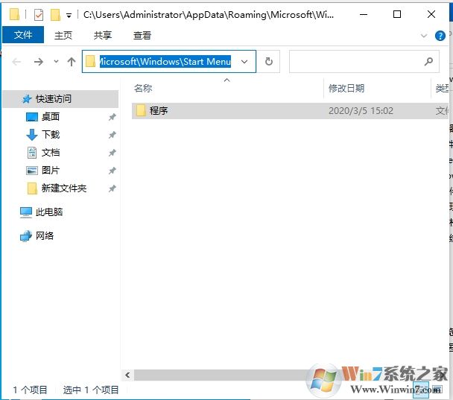Sort by the 名称 column header

143,88
